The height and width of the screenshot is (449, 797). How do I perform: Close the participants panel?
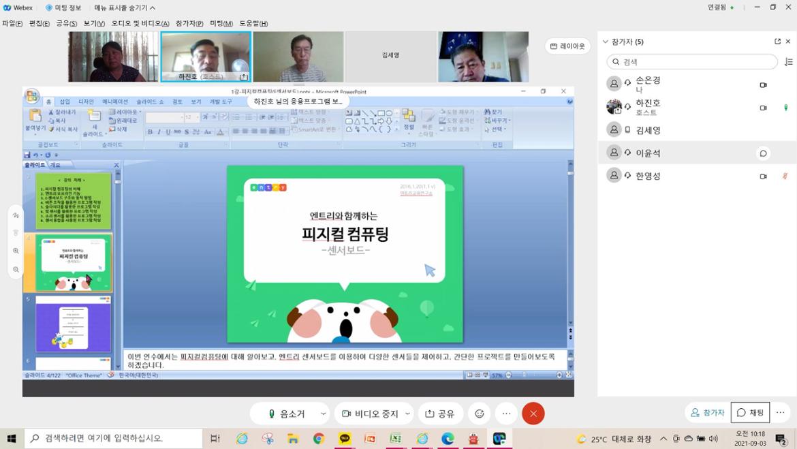[788, 42]
